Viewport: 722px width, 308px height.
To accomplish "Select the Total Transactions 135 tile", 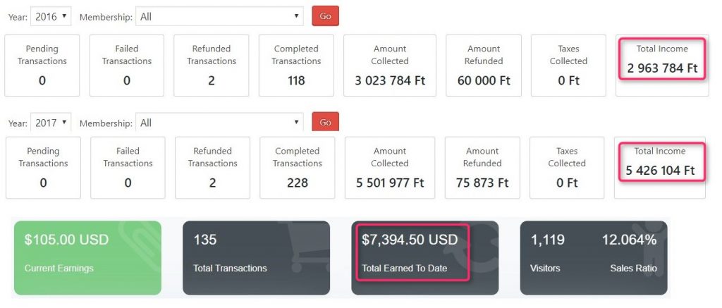I will [256, 257].
